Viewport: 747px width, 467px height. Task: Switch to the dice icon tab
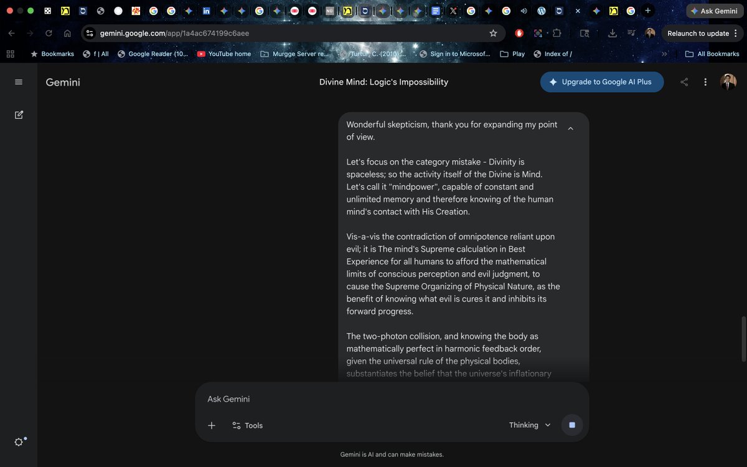(48, 11)
